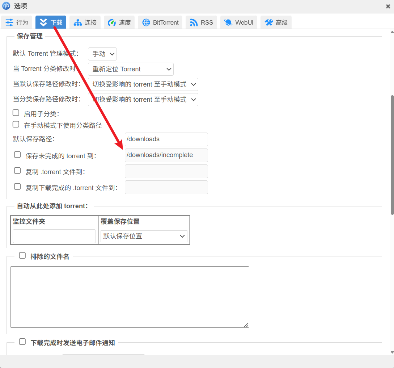Click the tools icon on 高级 tab

coord(268,22)
